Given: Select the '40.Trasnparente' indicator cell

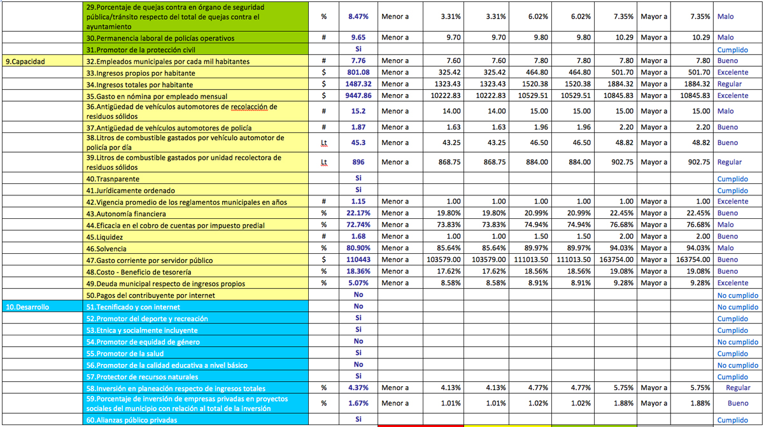Looking at the screenshot, I should [196, 179].
